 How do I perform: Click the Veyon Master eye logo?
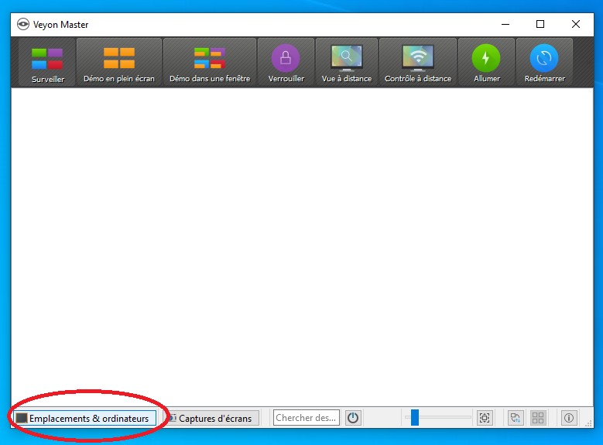tap(23, 24)
